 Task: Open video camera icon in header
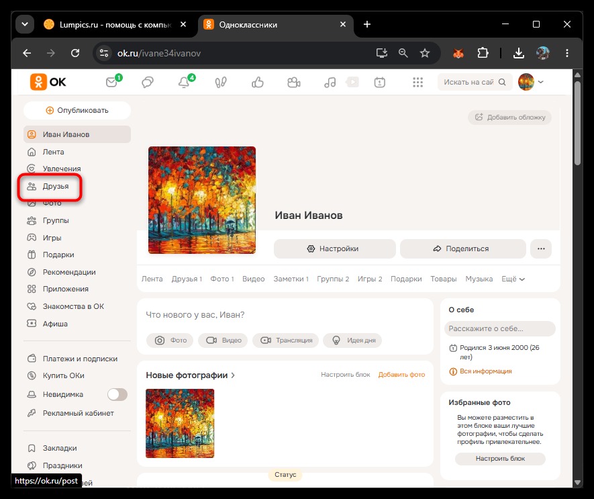293,83
